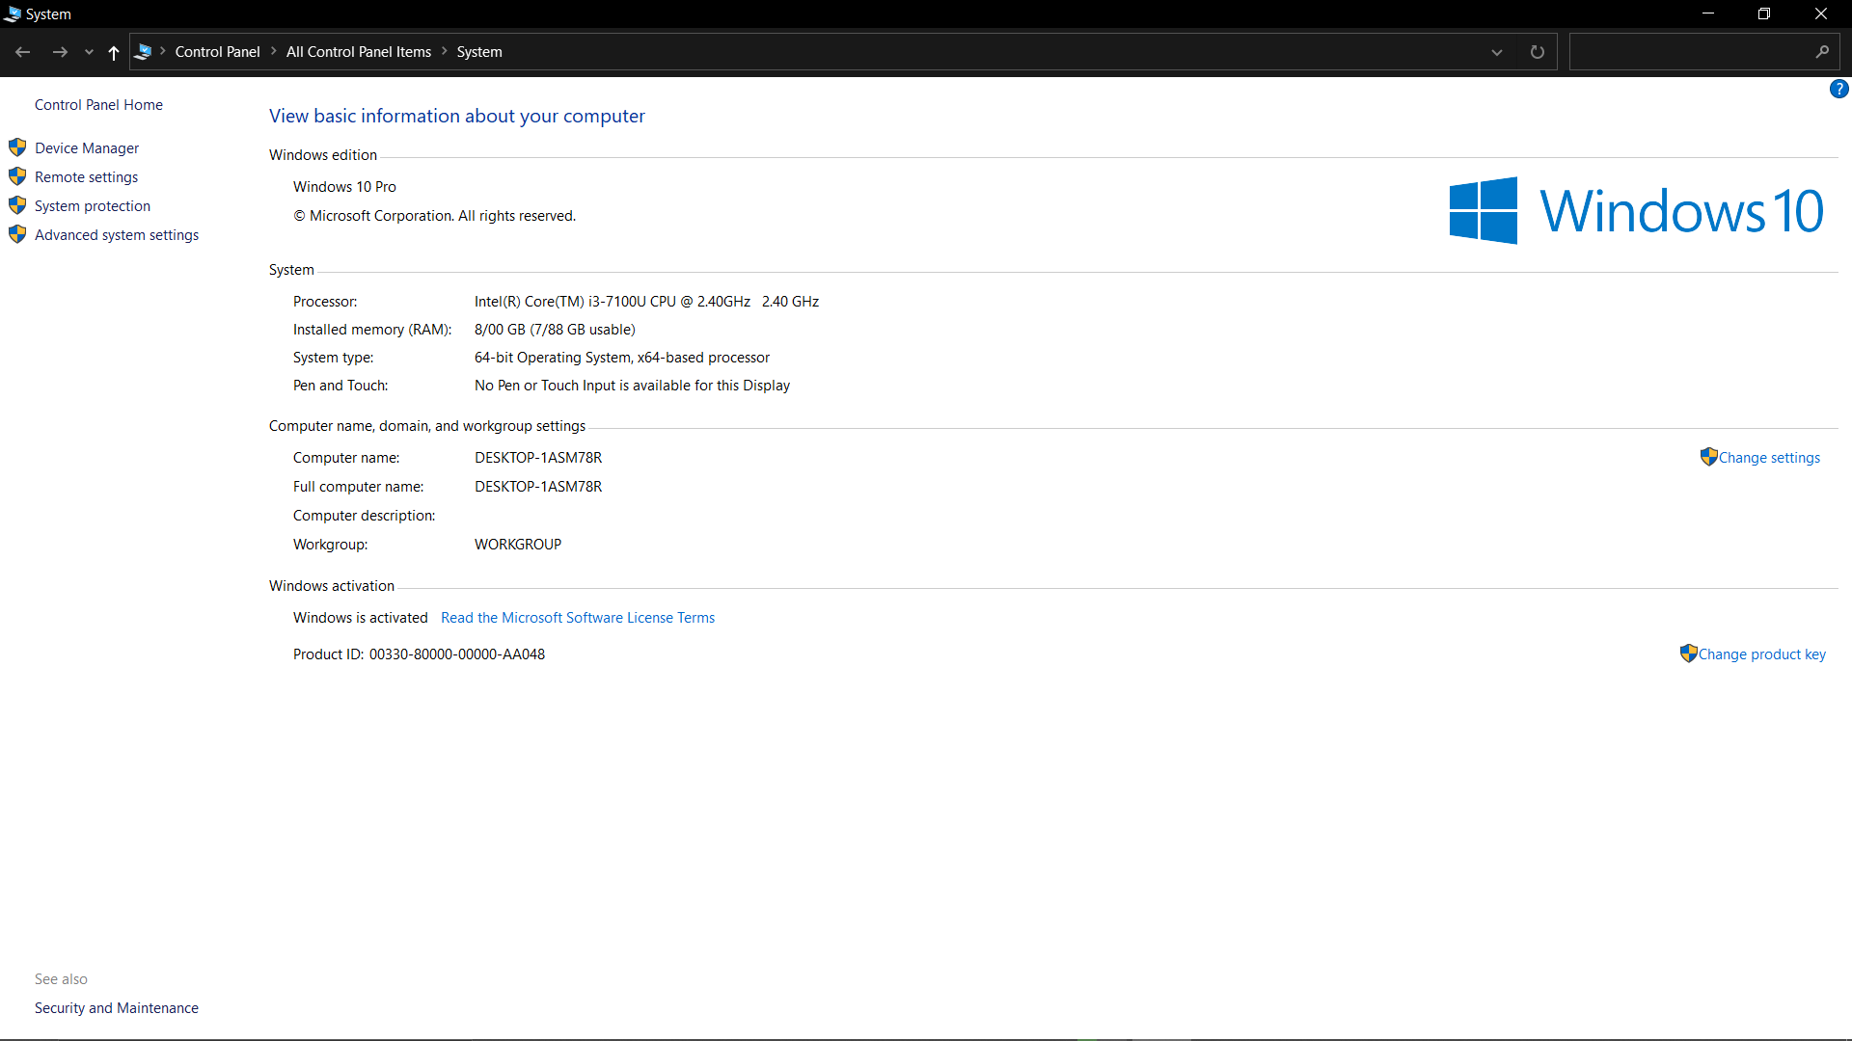1852x1041 pixels.
Task: Click Change product key link
Action: click(1761, 654)
